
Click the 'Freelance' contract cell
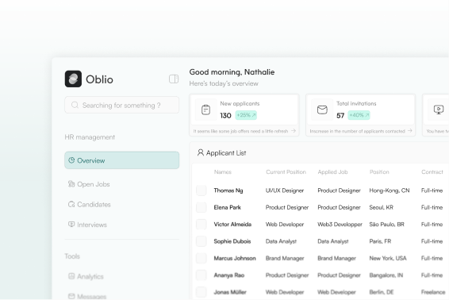pyautogui.click(x=433, y=292)
